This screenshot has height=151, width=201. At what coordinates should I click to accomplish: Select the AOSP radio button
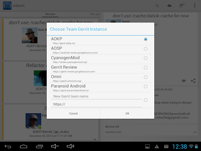point(146,49)
